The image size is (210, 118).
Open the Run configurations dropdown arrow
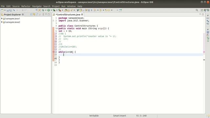point(51,10)
